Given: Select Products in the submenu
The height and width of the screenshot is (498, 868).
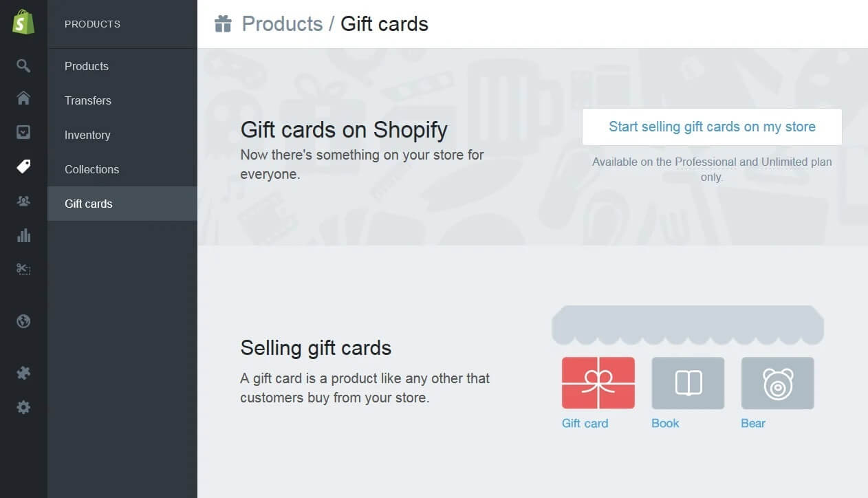Looking at the screenshot, I should [87, 66].
